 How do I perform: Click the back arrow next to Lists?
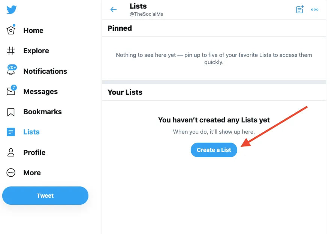[114, 9]
